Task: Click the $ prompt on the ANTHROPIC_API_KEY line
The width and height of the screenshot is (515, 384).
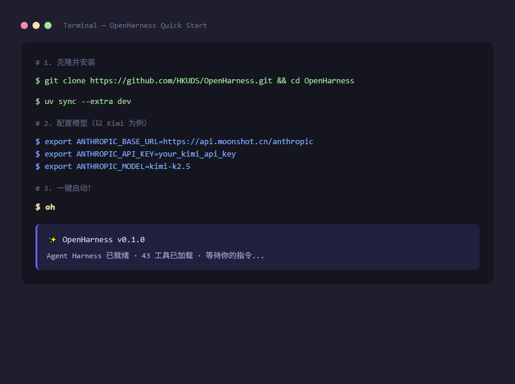Action: pos(37,154)
